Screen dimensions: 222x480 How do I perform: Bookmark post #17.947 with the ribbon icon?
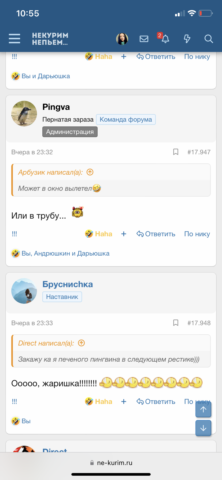pyautogui.click(x=176, y=152)
